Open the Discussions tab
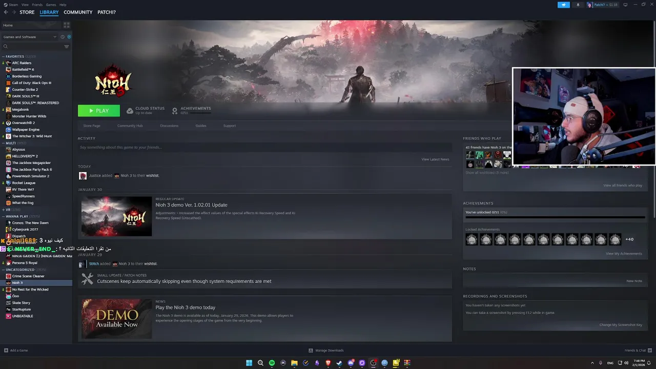Image resolution: width=656 pixels, height=369 pixels. (x=169, y=126)
